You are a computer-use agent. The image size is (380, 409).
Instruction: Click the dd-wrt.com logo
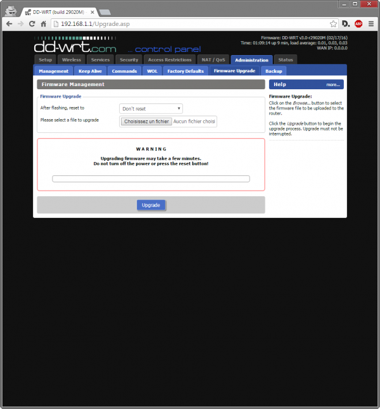pyautogui.click(x=75, y=46)
